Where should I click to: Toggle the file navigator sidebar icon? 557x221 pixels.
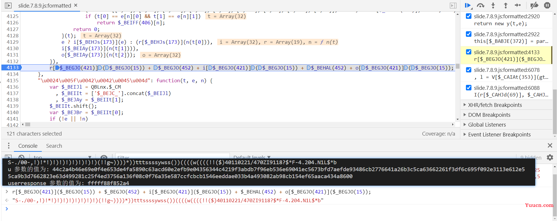click(8, 6)
